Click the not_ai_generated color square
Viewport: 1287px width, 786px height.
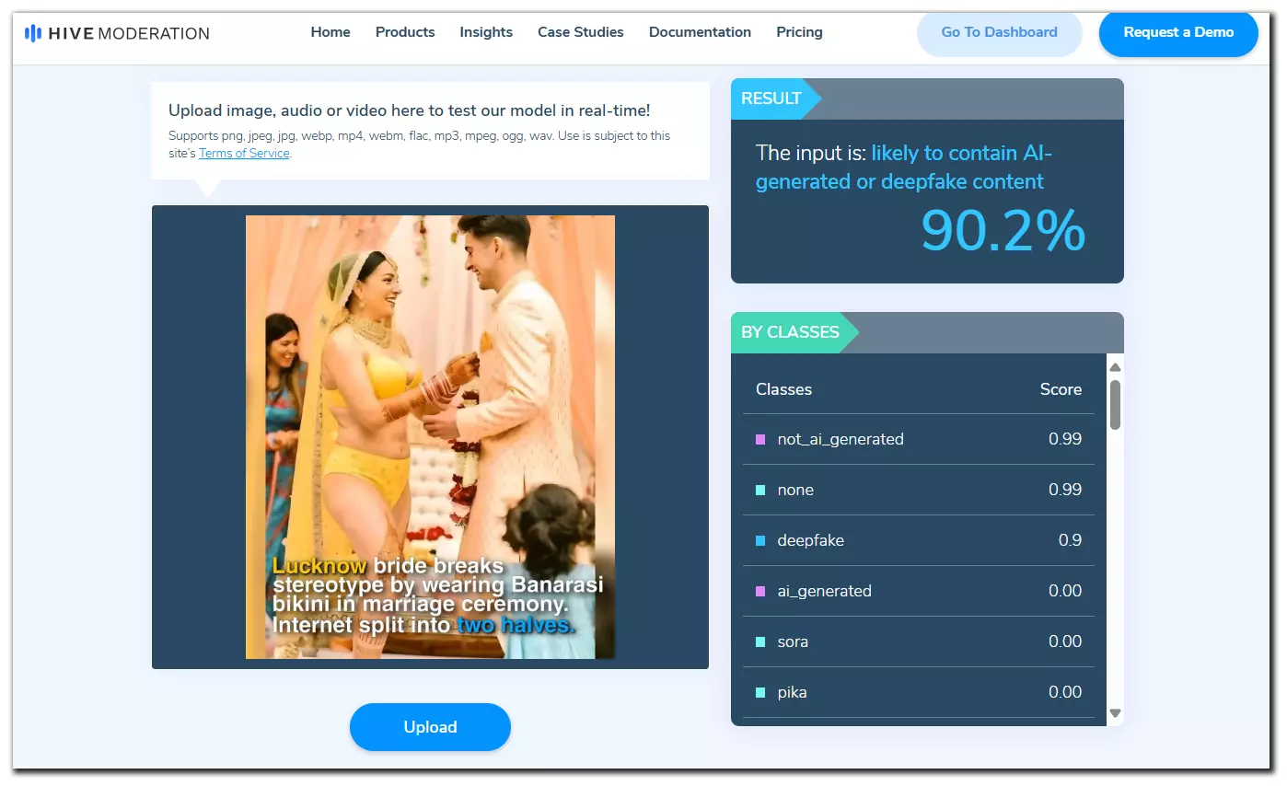point(760,440)
